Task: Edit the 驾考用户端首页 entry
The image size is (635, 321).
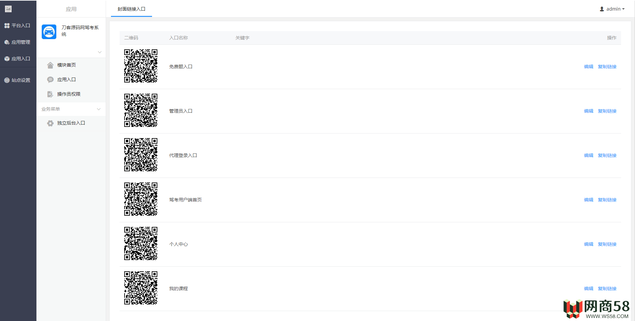Action: [589, 200]
